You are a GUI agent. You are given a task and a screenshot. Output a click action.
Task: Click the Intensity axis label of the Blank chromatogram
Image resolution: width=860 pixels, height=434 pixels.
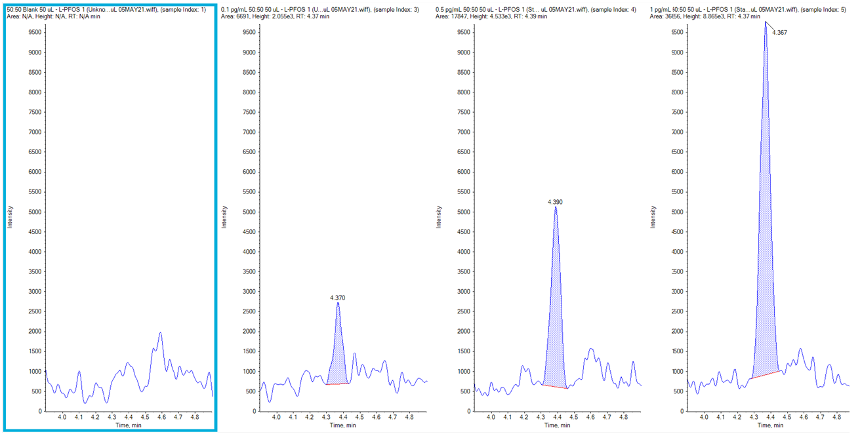coord(10,216)
